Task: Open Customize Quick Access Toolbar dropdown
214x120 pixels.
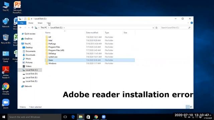Action: pyautogui.click(x=31, y=19)
